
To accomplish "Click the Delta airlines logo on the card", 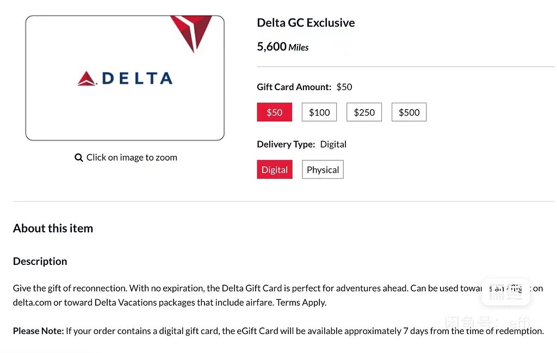I will pos(125,78).
